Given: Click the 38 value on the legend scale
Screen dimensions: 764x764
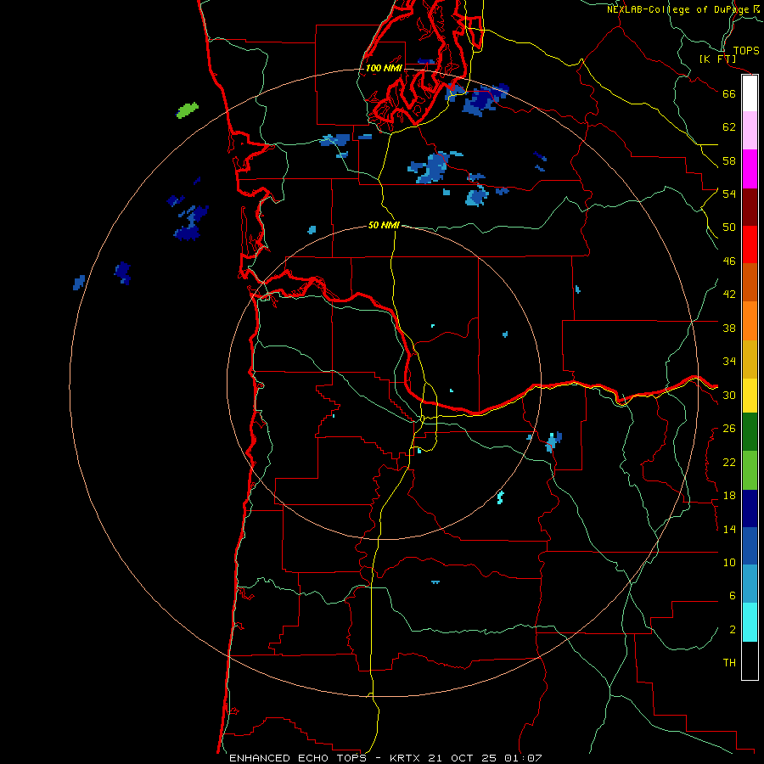Looking at the screenshot, I should 729,328.
